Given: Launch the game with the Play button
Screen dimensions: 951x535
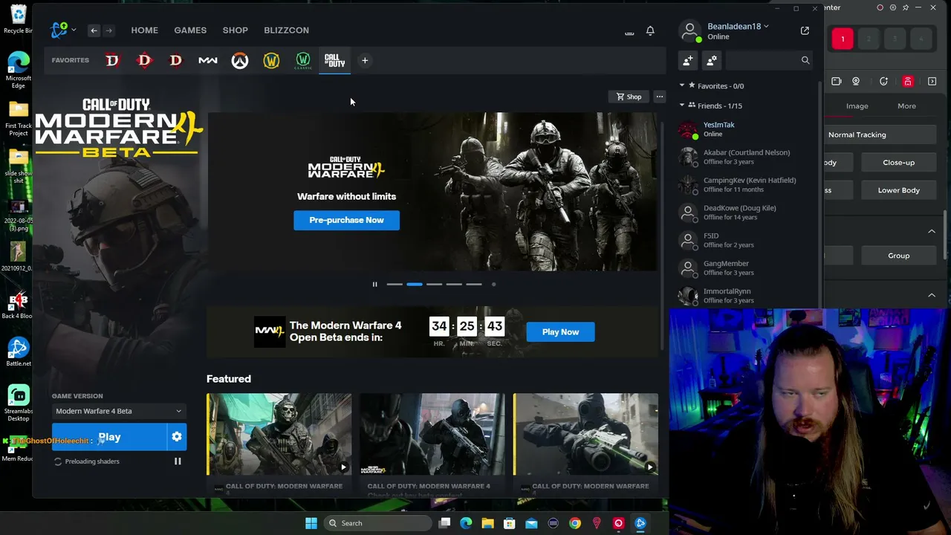Looking at the screenshot, I should [109, 437].
